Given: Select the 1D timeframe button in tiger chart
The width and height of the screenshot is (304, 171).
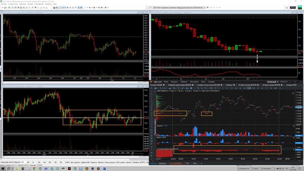Looking at the screenshot, I should pyautogui.click(x=267, y=88).
